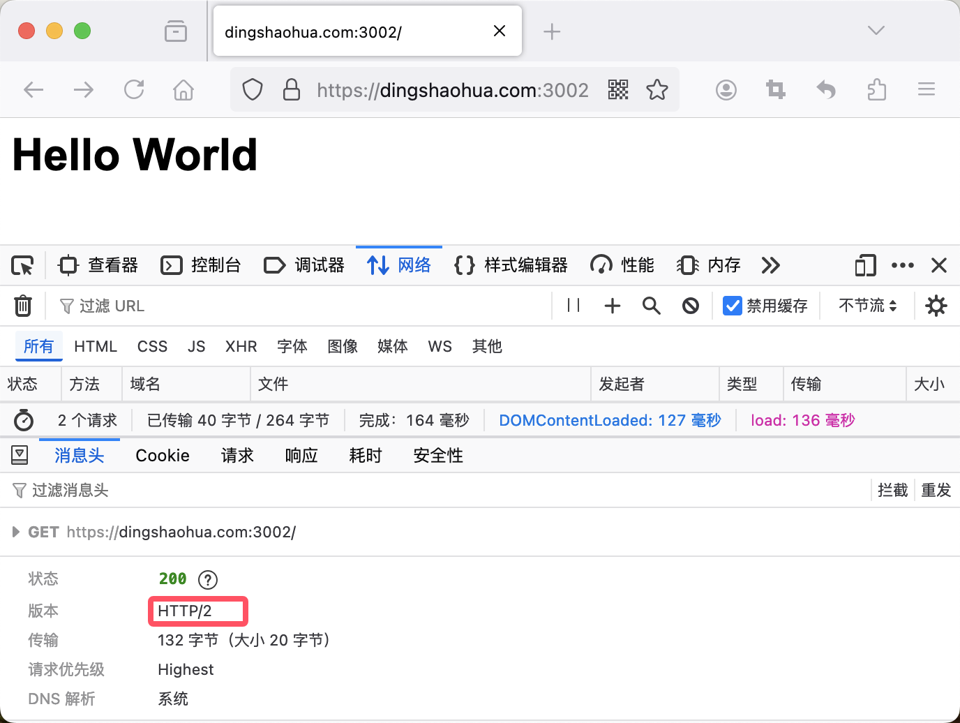Open the 样式编辑器 style editor panel
This screenshot has width=960, height=723.
[511, 265]
